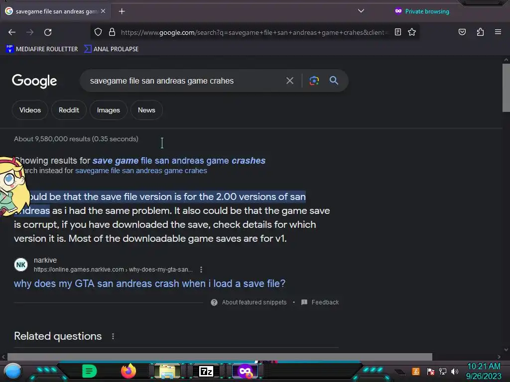Send Feedback on the featured snippet
The height and width of the screenshot is (382, 510).
click(320, 302)
